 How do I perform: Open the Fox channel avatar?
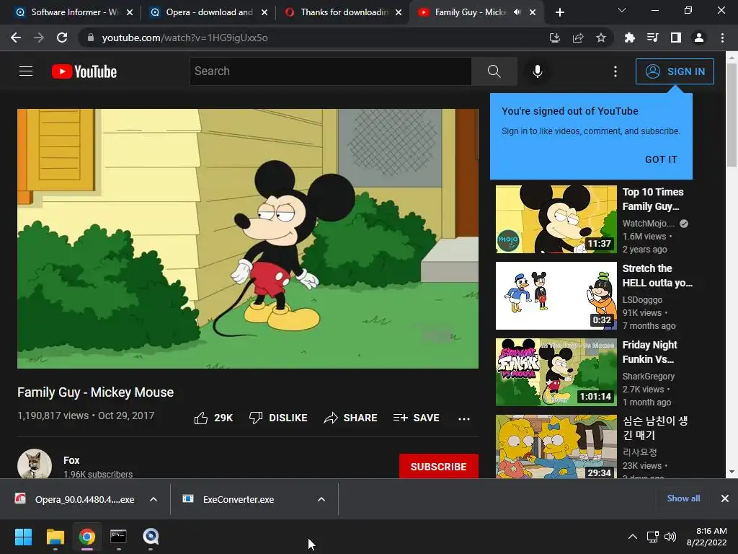coord(35,464)
